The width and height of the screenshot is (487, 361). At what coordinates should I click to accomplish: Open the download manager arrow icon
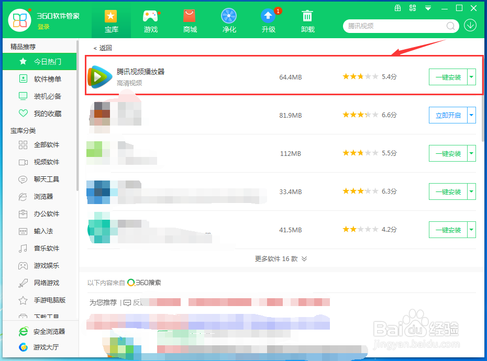(x=470, y=26)
